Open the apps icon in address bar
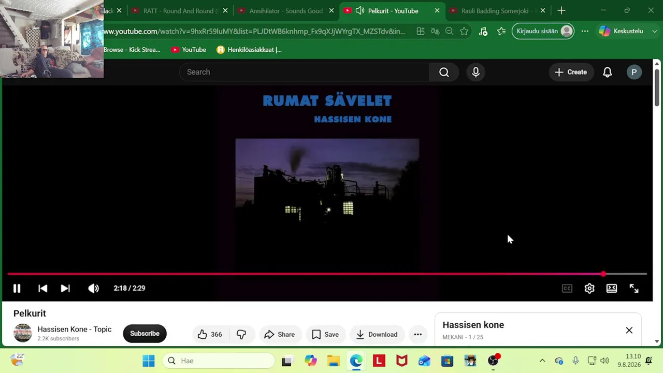The image size is (663, 373). tap(421, 32)
